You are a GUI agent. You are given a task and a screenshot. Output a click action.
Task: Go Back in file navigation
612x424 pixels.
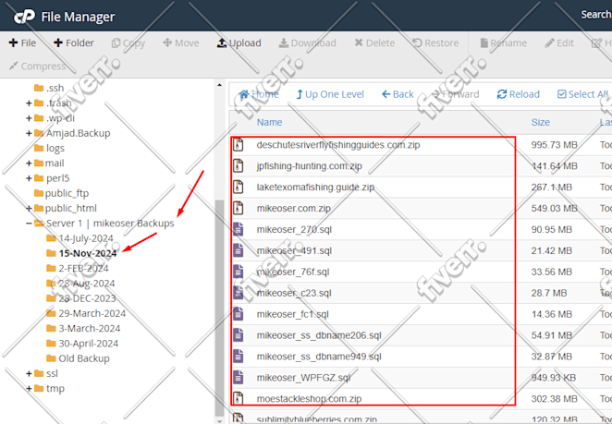pos(398,94)
